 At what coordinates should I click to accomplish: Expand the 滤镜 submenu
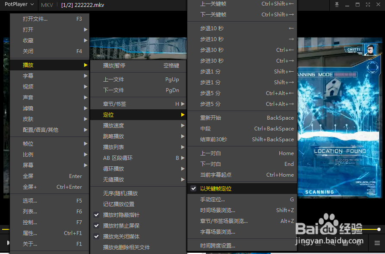(50, 108)
